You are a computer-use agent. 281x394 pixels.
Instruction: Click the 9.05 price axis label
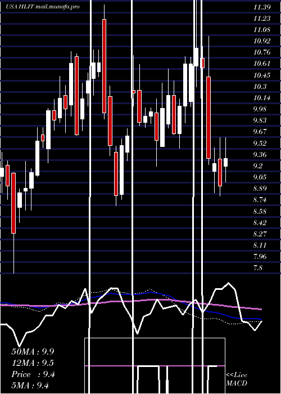260,177
